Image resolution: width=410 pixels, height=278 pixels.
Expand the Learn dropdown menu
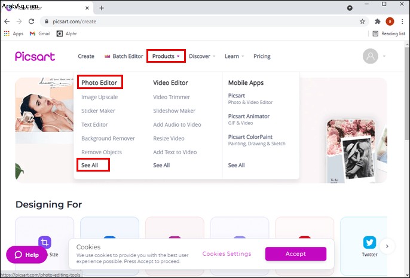[234, 56]
